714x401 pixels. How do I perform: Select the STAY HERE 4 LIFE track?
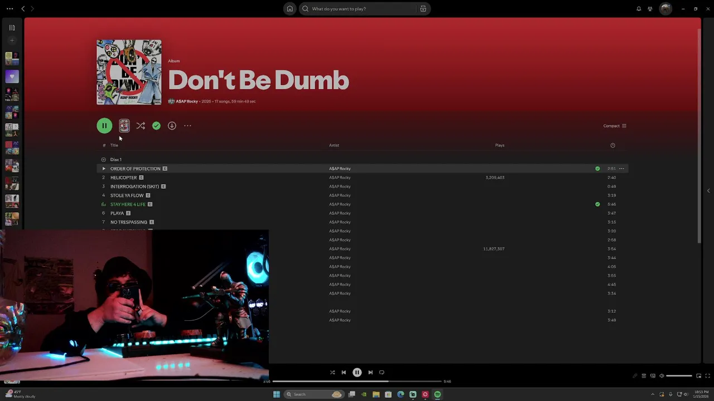pos(363,204)
